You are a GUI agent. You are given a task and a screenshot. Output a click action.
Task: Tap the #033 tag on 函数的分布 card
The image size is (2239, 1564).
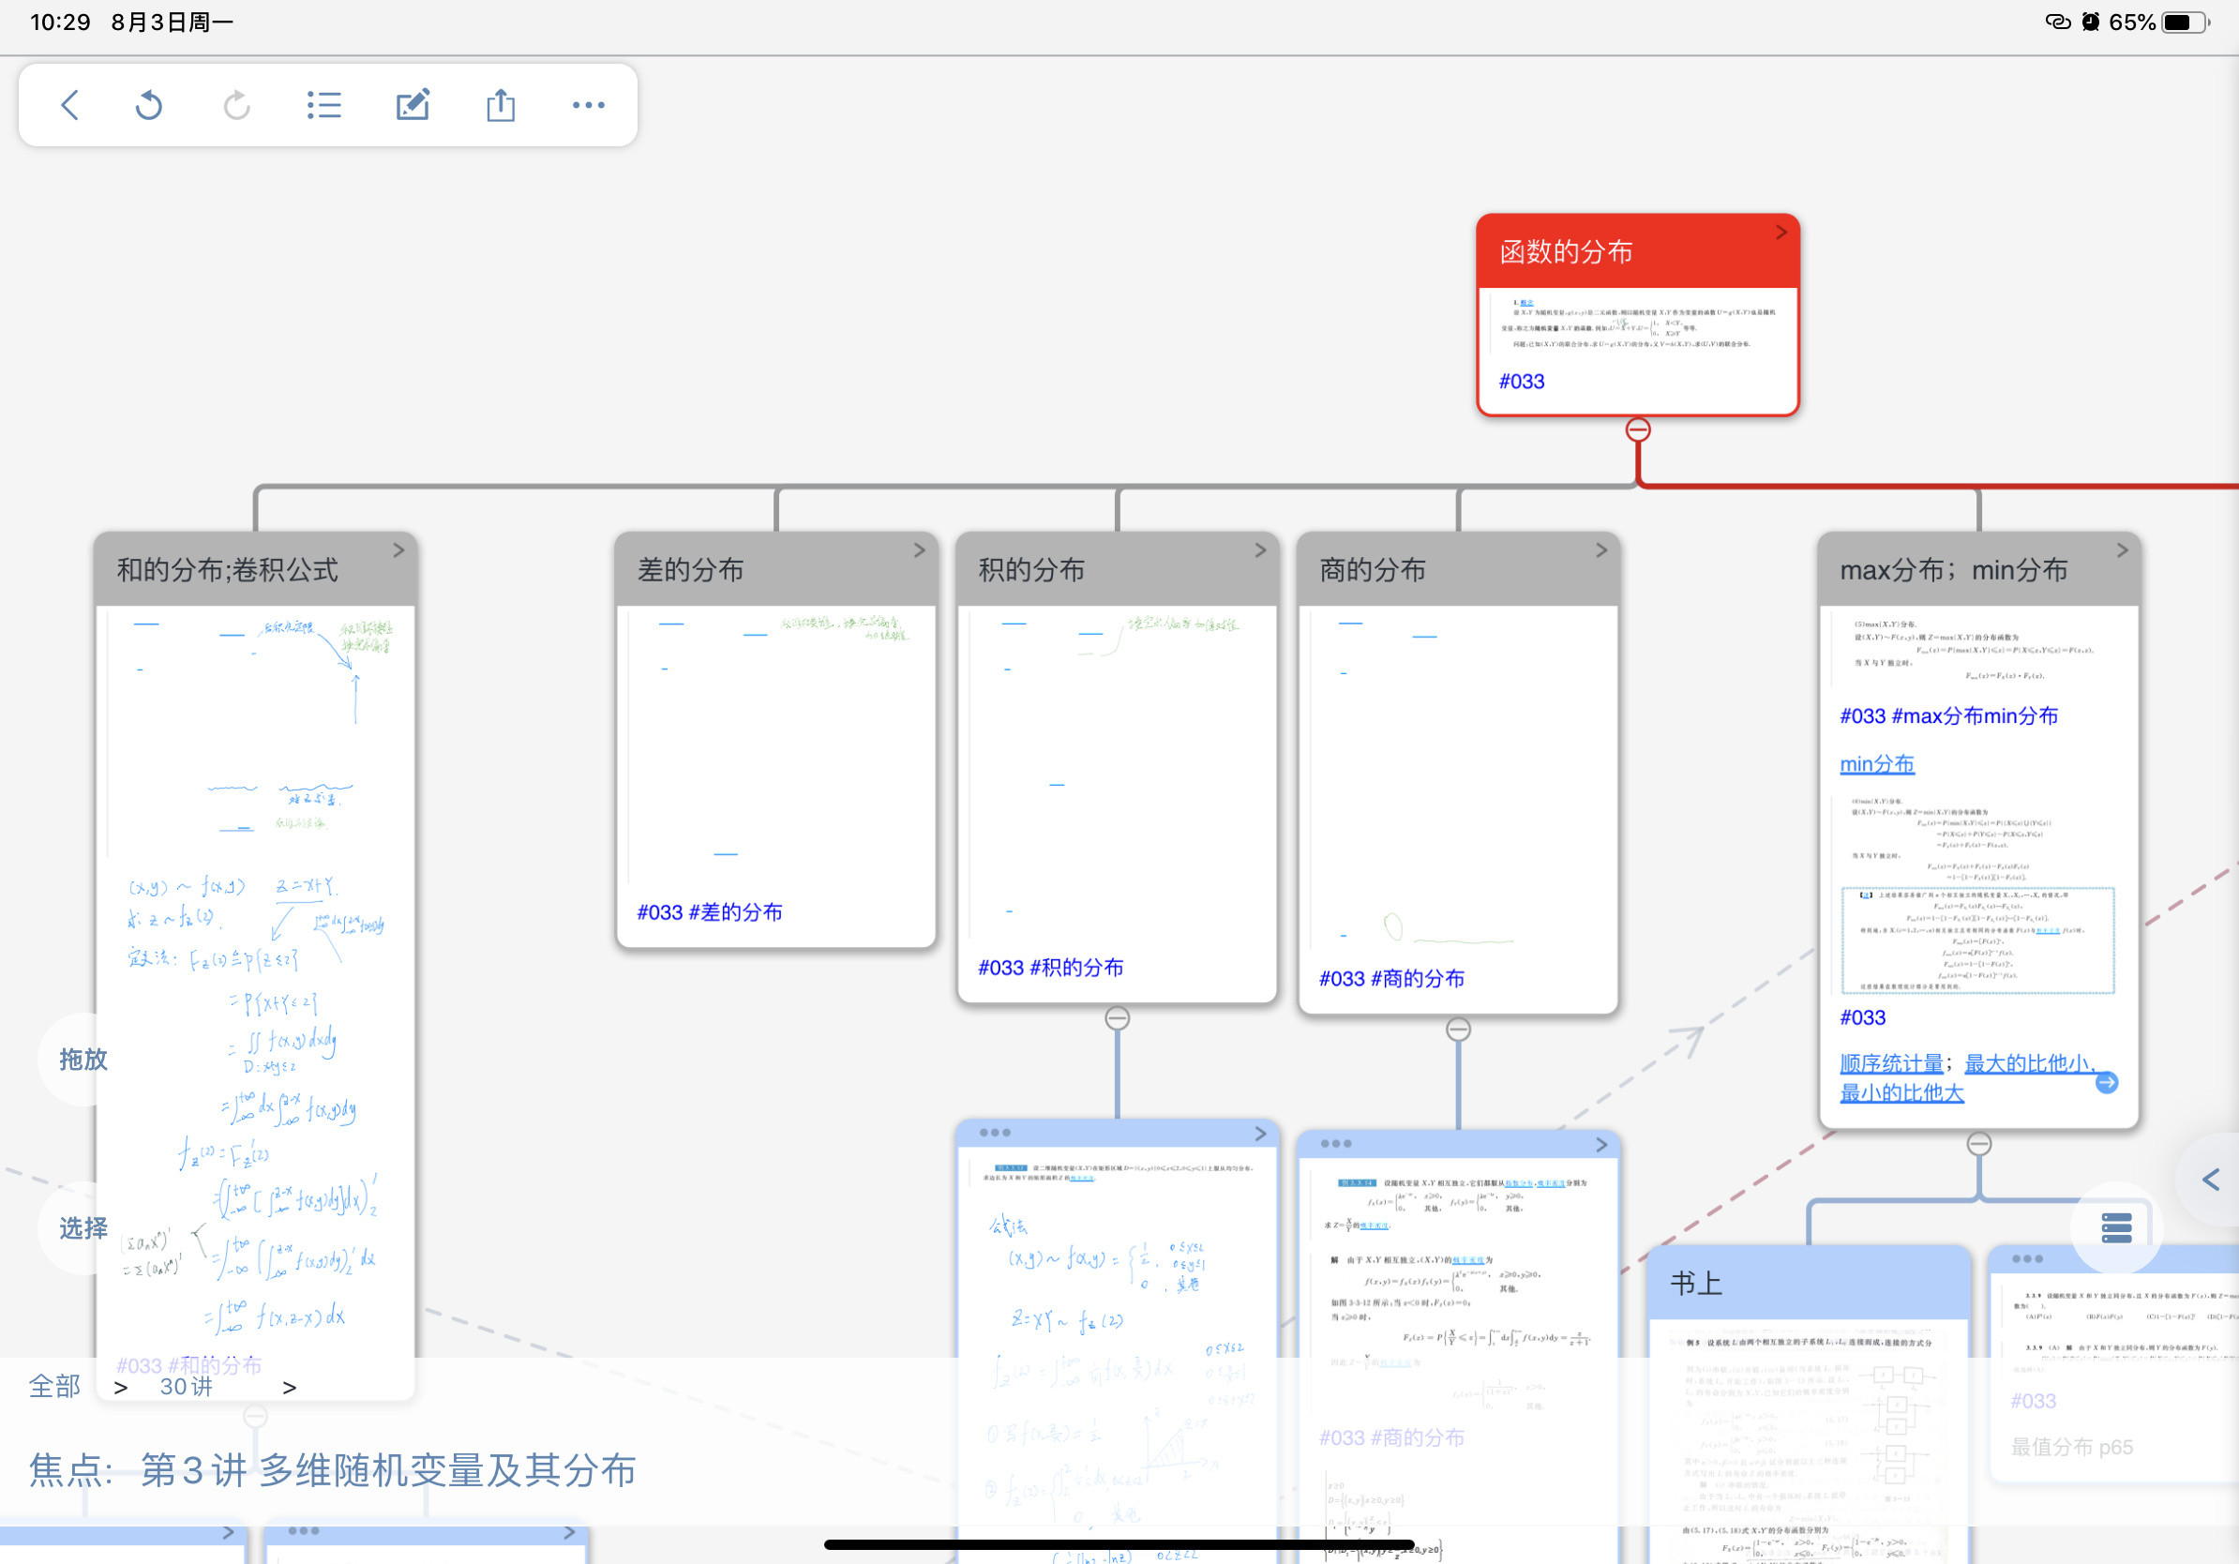(1522, 382)
